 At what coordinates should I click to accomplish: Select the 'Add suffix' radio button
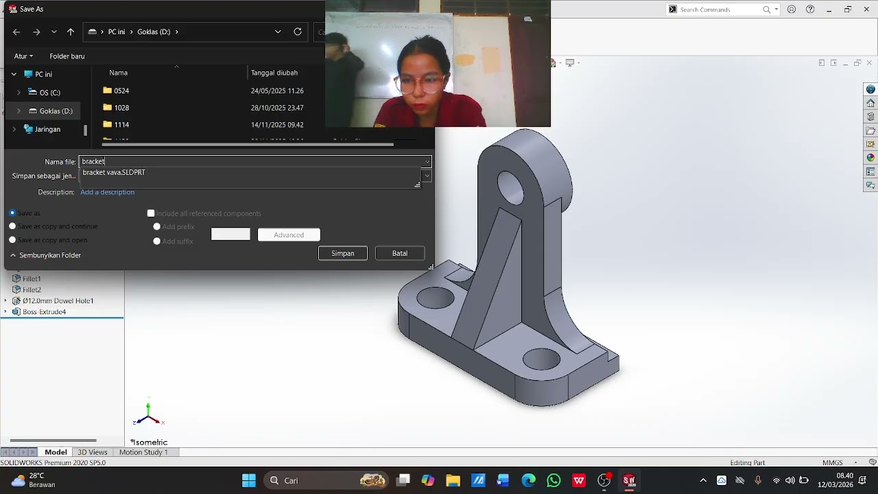pyautogui.click(x=157, y=241)
